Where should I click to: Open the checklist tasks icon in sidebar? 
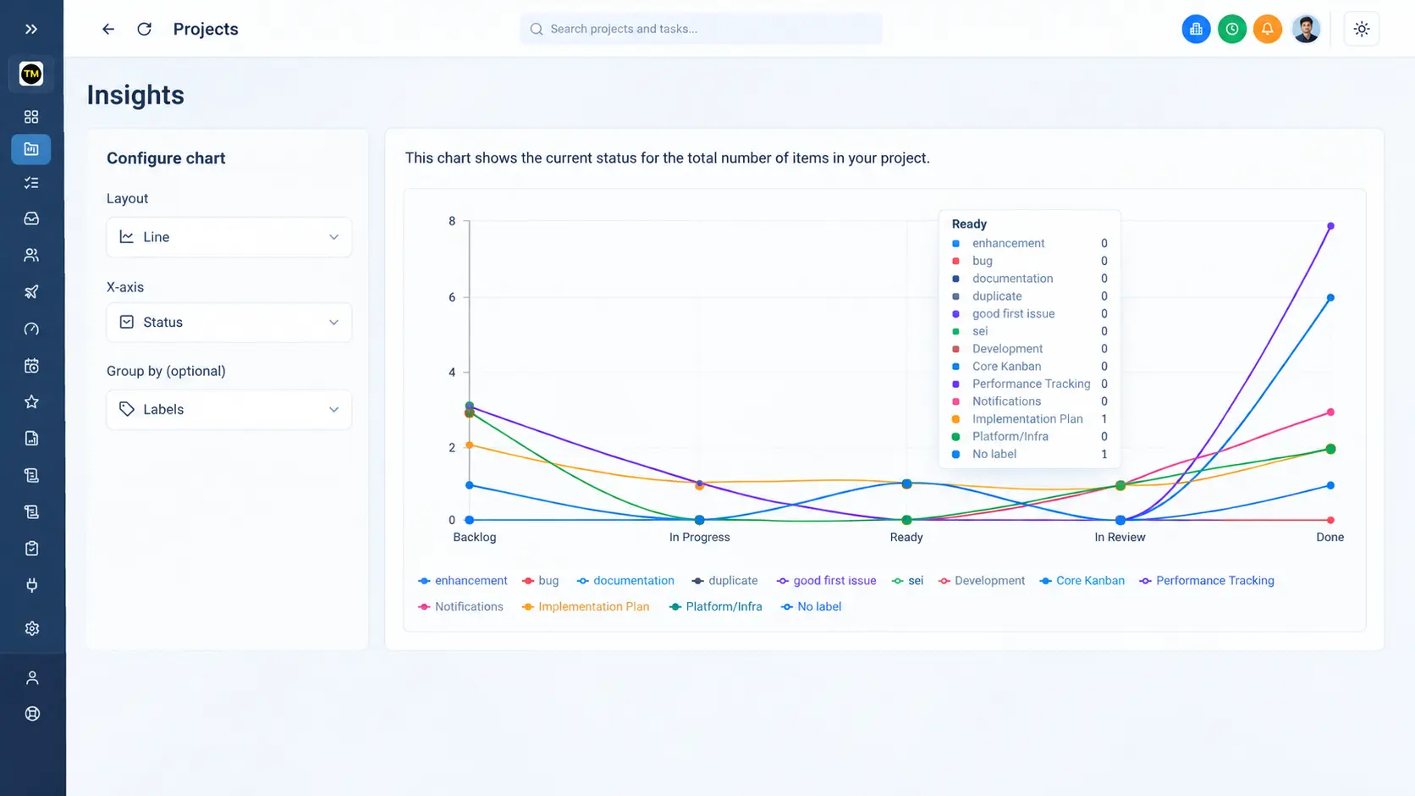click(31, 183)
